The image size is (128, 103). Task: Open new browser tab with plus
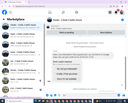pyautogui.click(x=29, y=2)
